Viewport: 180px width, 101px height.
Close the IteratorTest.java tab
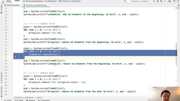20,5
